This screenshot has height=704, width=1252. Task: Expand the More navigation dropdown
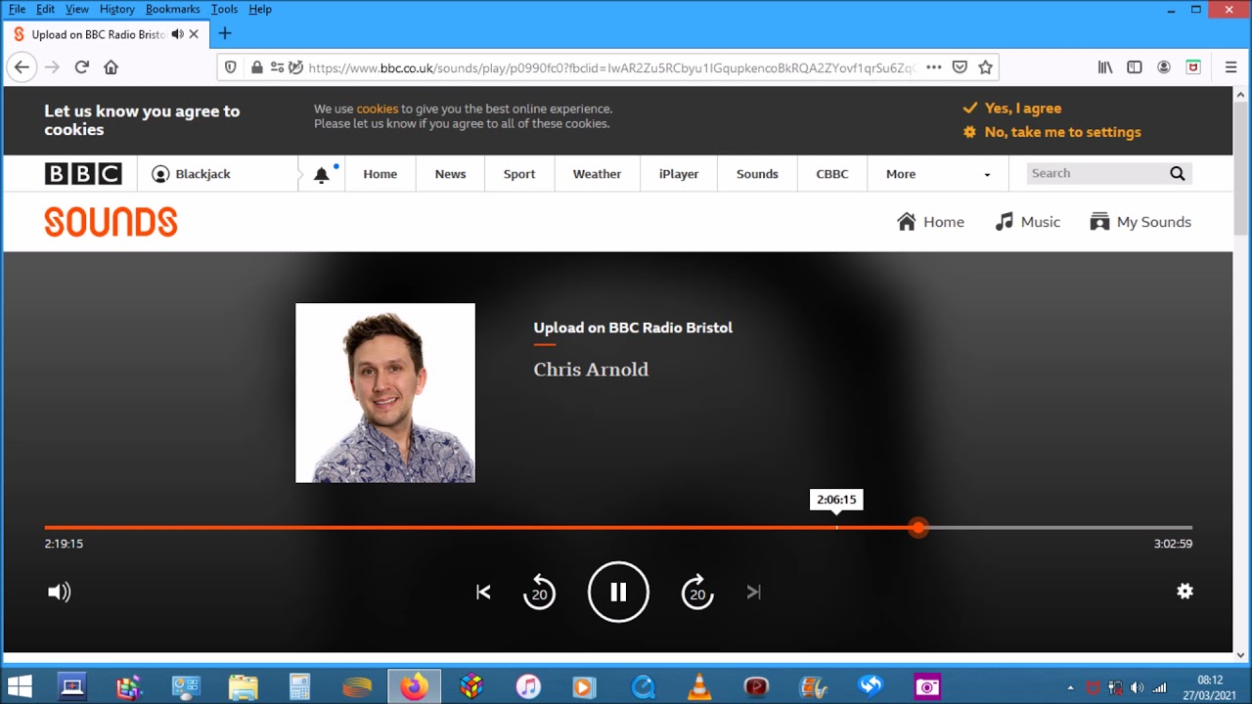click(x=938, y=174)
